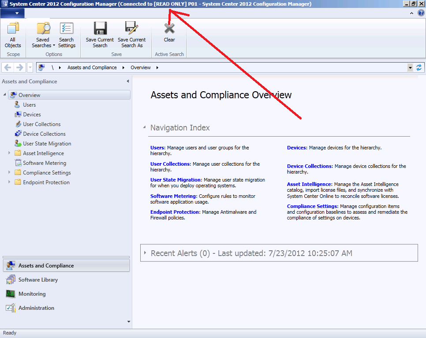Open workspace overflow options arrow
Viewport: 426px width, 338px height.
pos(129,322)
